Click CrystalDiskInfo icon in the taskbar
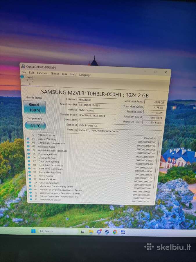This screenshot has width=196, height=262. click(x=123, y=232)
